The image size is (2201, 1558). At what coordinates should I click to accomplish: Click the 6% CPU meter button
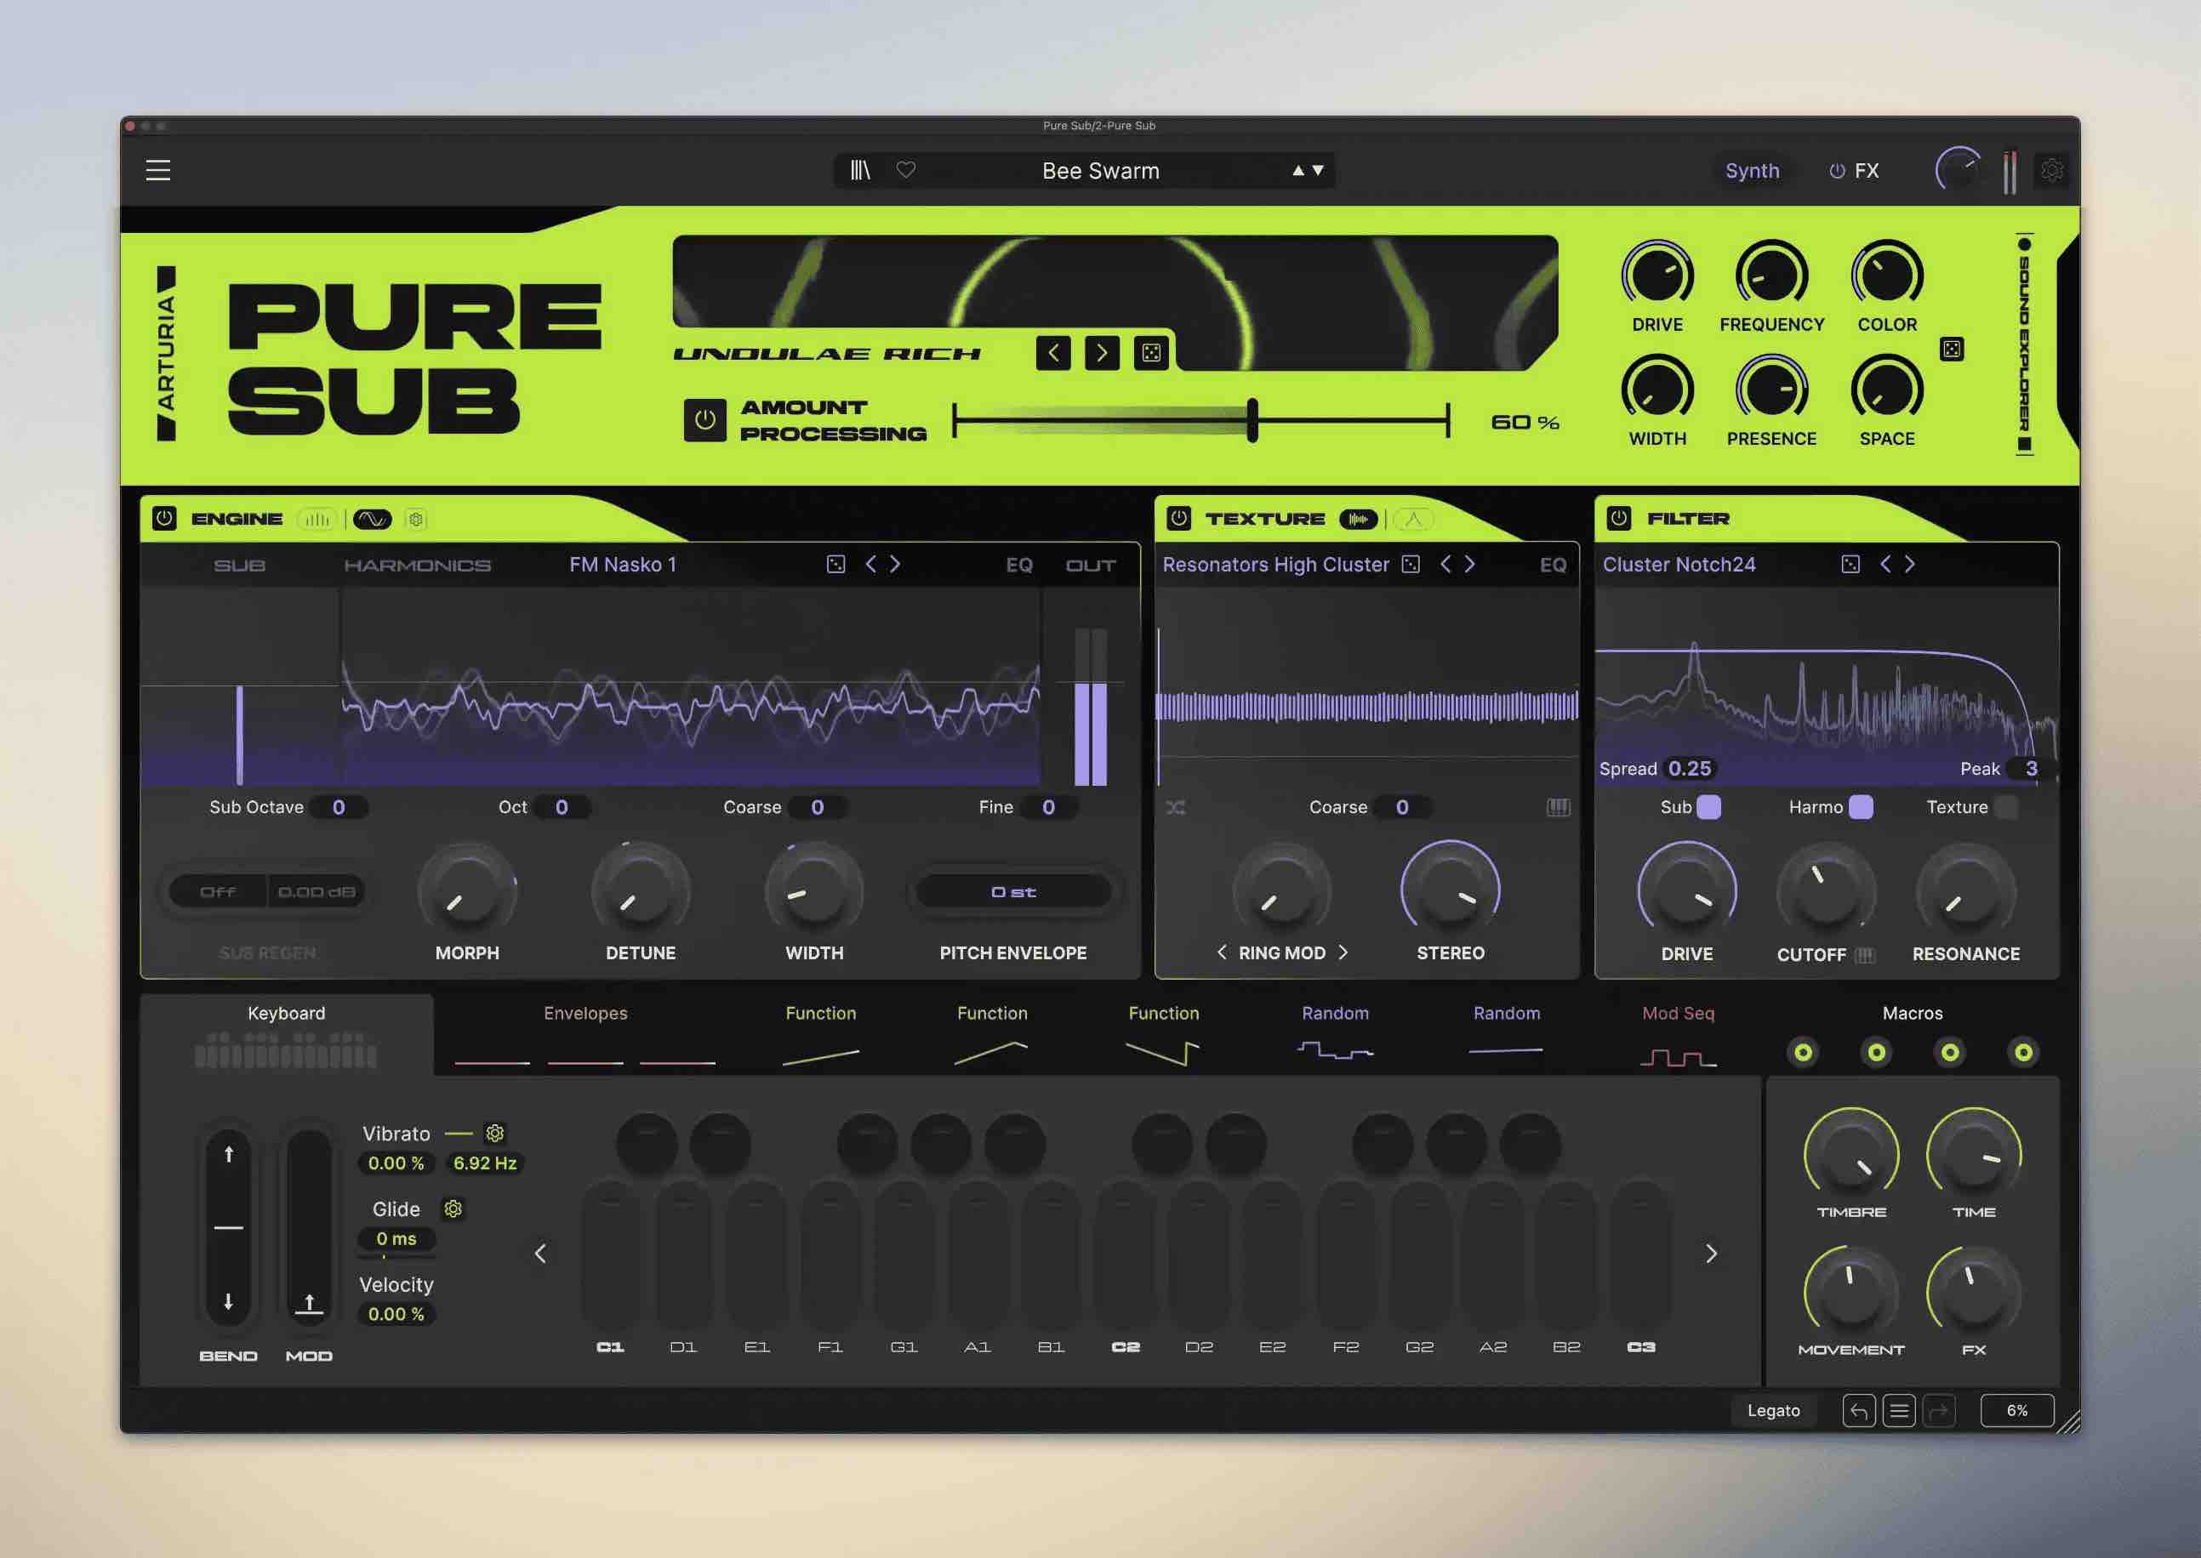(x=2018, y=1411)
